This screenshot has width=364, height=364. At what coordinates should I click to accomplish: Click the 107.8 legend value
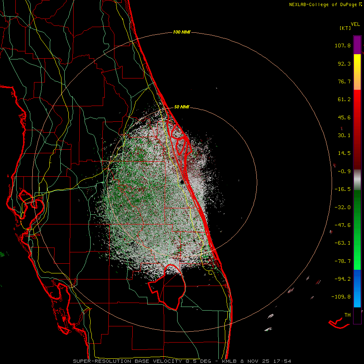click(343, 45)
